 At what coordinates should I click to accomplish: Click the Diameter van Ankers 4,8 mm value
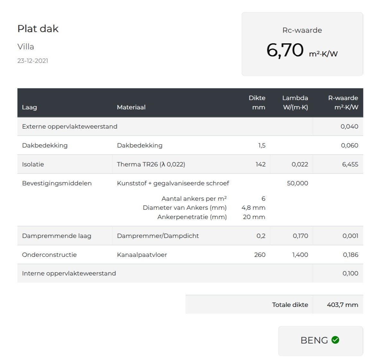coord(253,207)
